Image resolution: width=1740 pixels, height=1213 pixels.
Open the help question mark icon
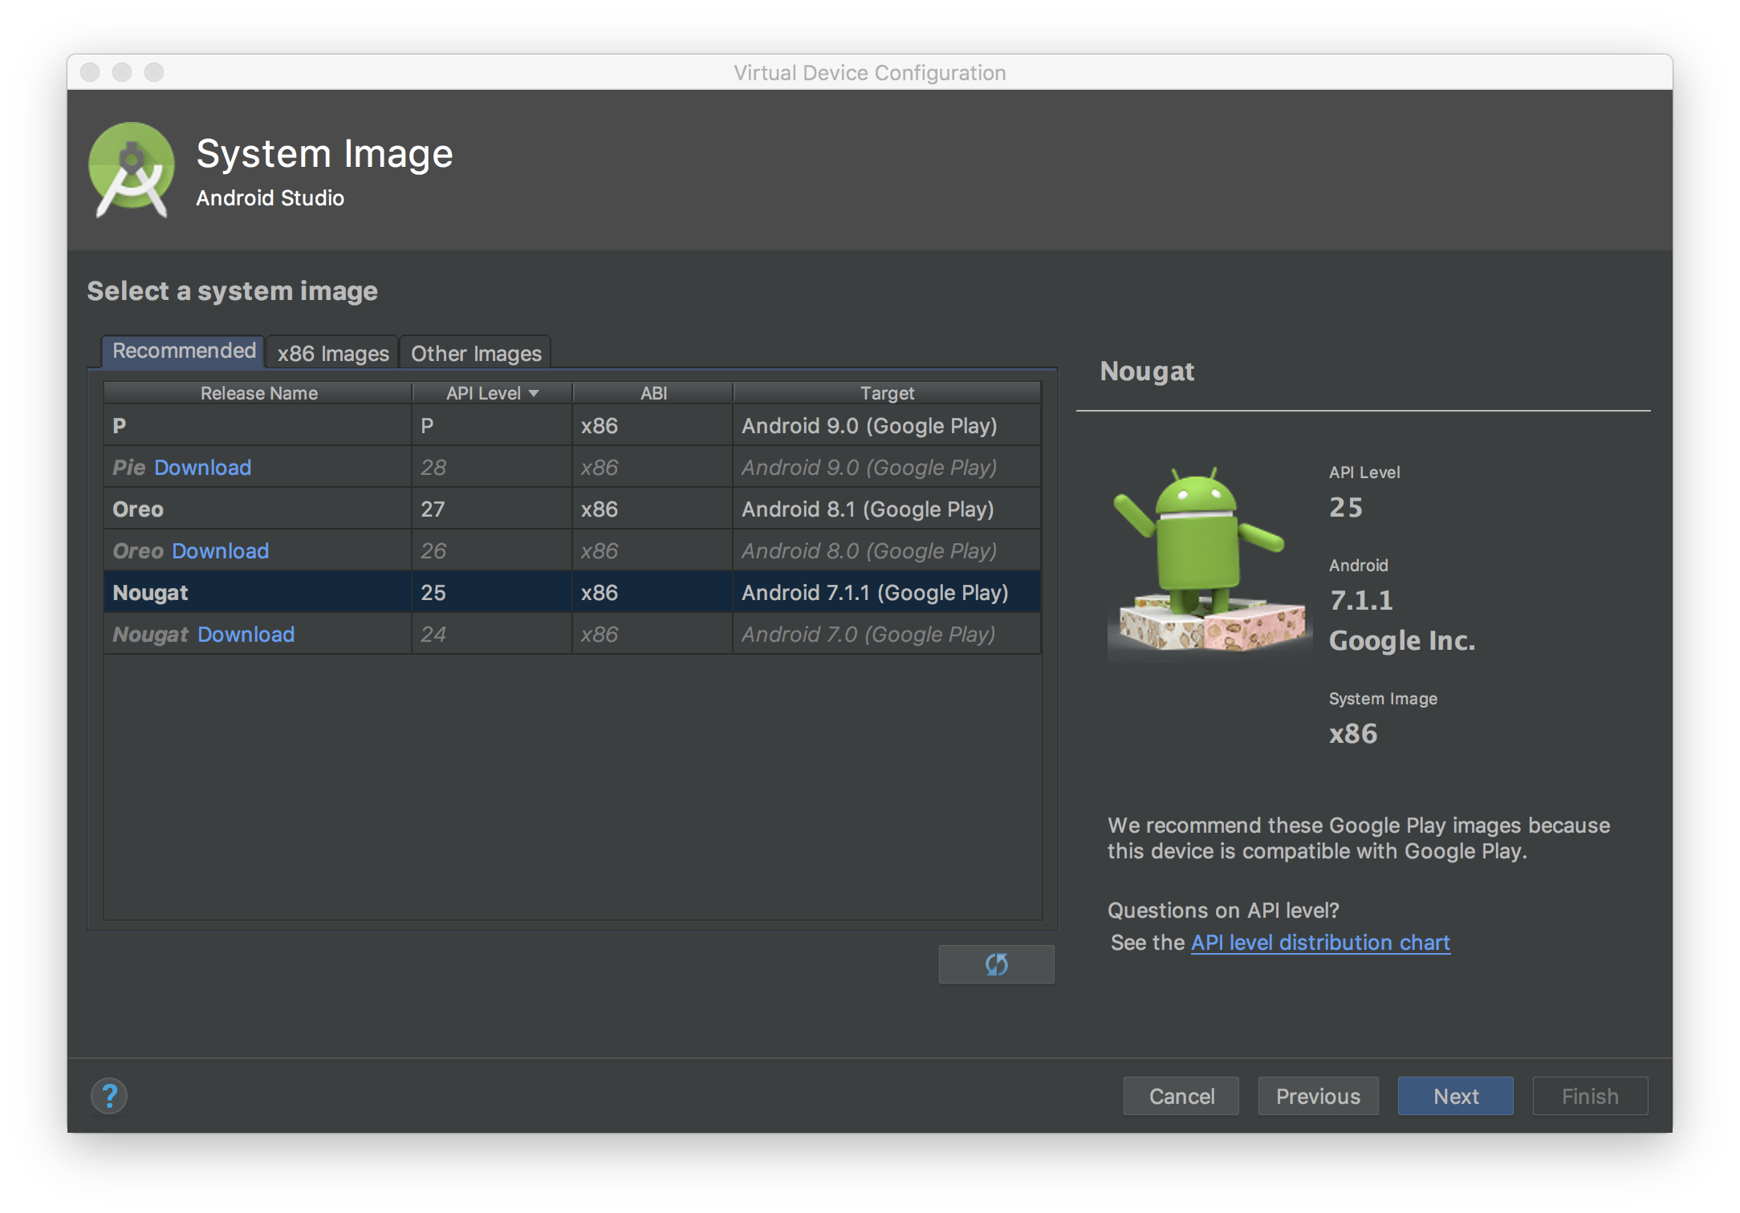click(x=109, y=1096)
